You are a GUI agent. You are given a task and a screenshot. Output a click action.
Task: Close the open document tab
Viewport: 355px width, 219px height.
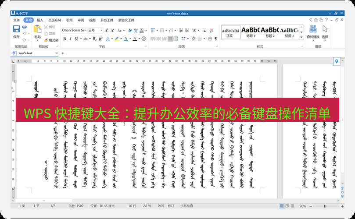click(x=57, y=53)
